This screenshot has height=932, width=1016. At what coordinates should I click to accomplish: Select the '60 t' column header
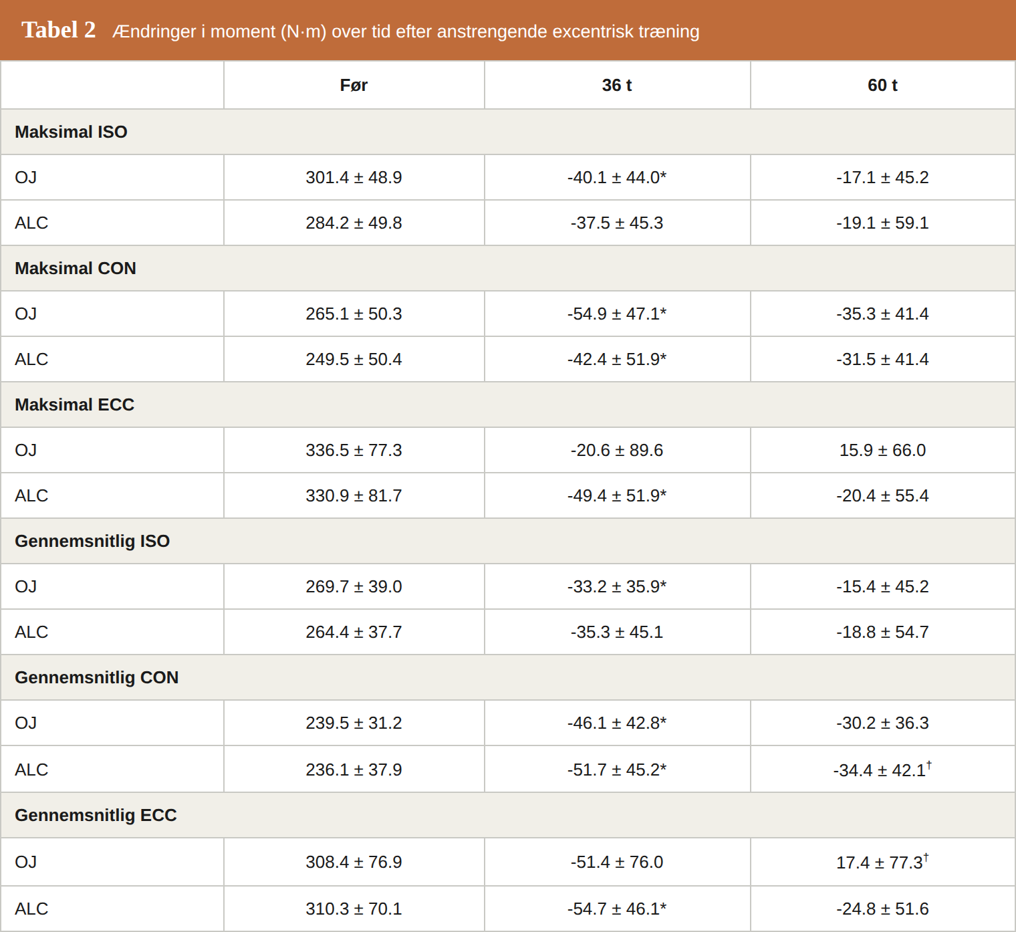882,85
